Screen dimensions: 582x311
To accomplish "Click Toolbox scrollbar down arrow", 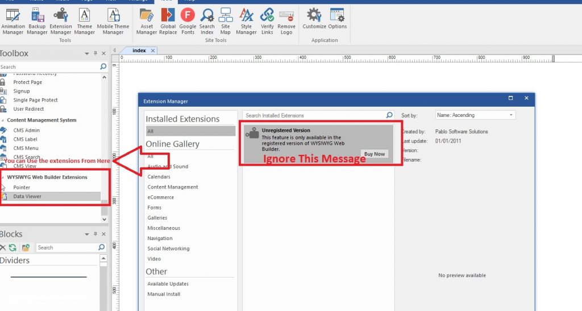I will [105, 219].
